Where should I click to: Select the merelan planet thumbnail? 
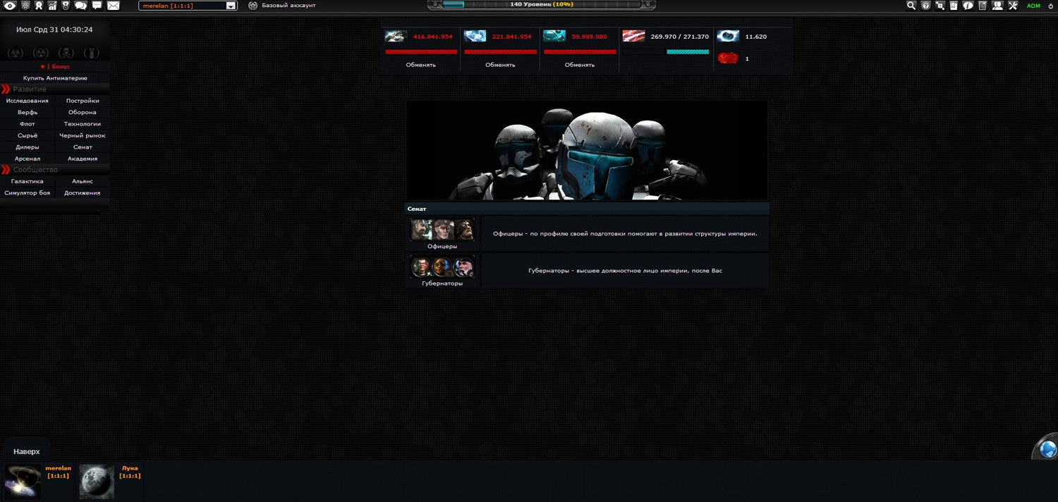22,482
